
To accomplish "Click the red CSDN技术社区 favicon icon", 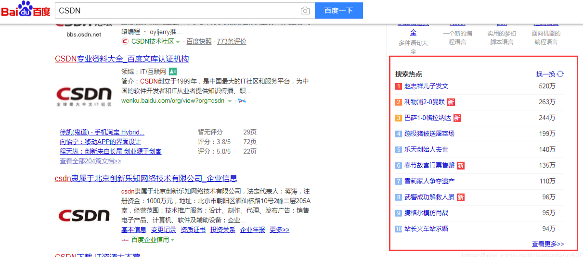I will 125,42.
